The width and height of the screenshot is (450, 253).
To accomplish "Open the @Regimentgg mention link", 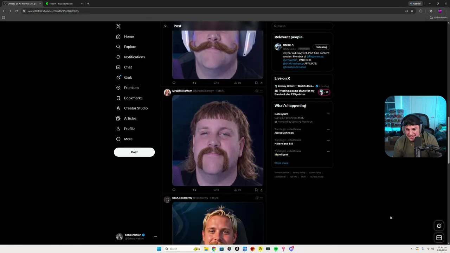I will click(315, 57).
